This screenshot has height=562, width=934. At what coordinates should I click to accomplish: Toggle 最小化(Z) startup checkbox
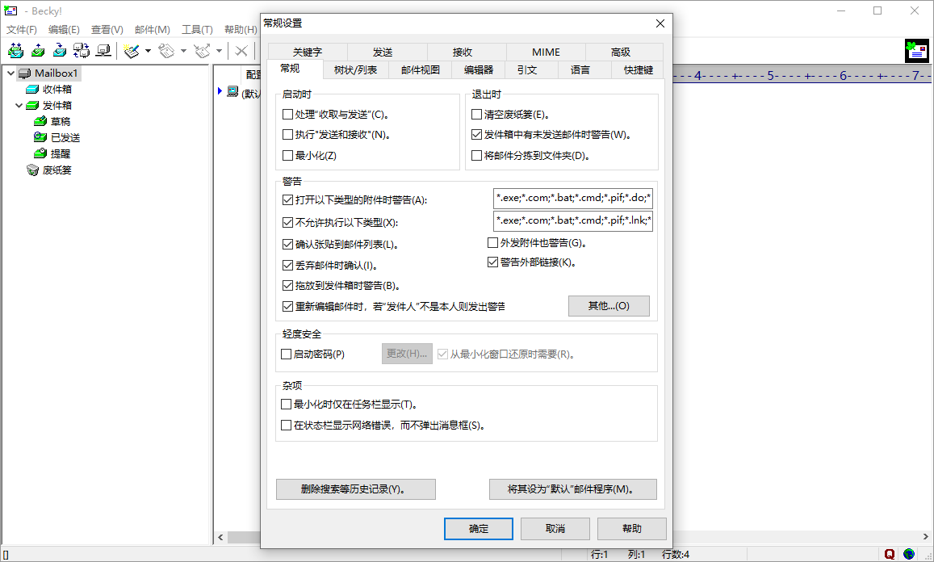coord(287,156)
